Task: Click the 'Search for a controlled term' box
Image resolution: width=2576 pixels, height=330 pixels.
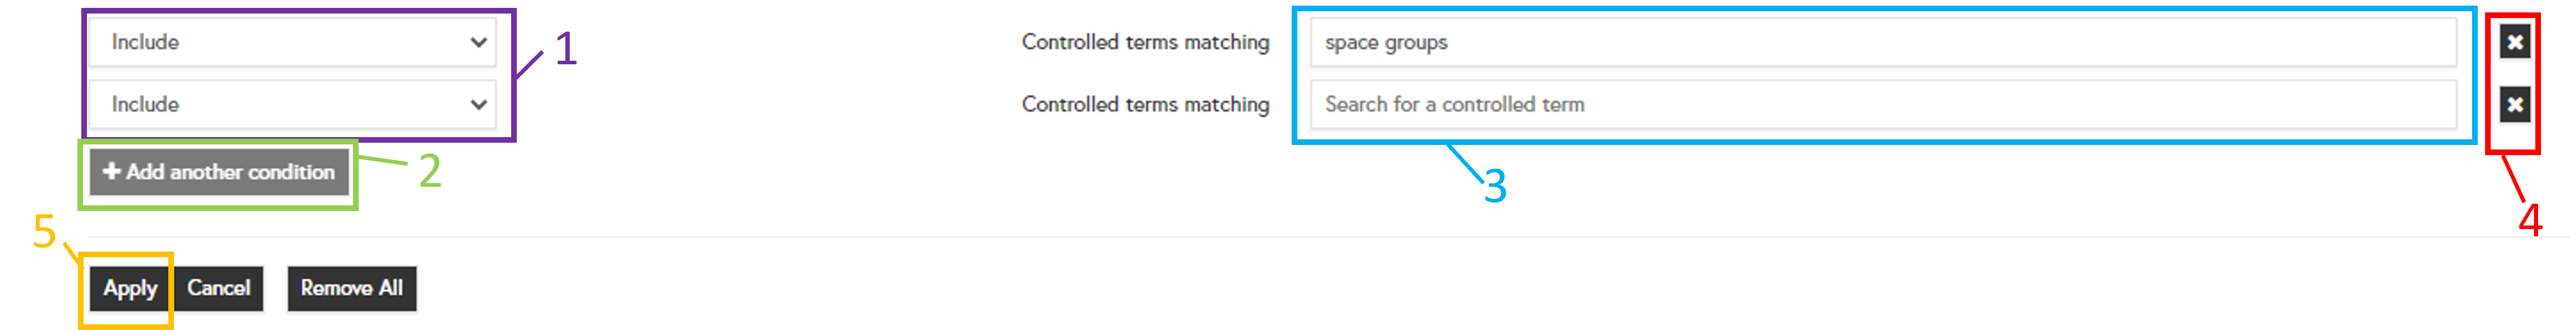Action: click(1882, 104)
